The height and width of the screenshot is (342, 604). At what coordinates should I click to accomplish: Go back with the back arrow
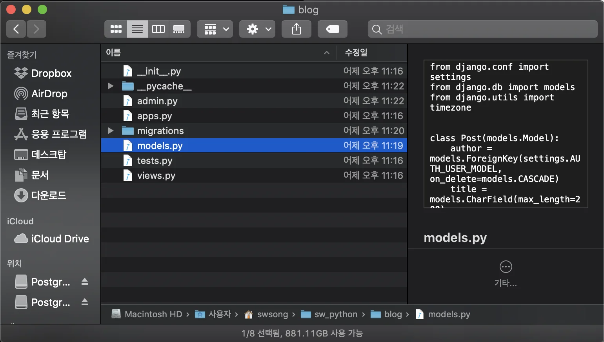[16, 29]
